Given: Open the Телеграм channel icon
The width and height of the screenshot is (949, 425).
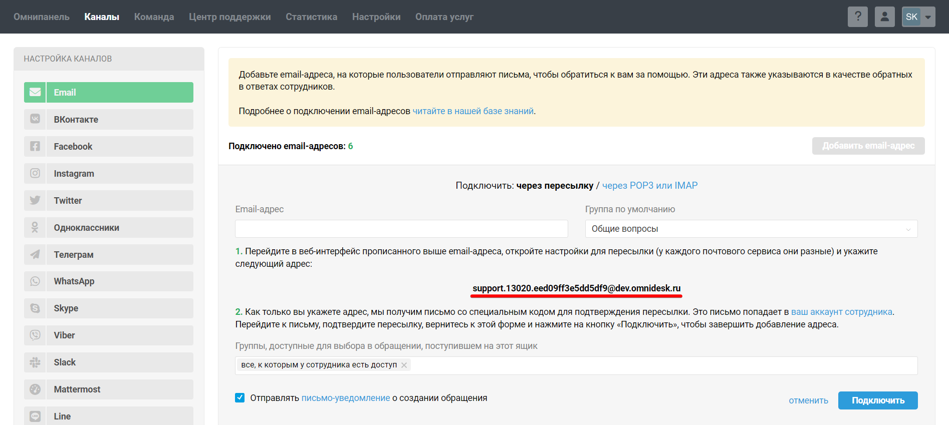Looking at the screenshot, I should [35, 255].
